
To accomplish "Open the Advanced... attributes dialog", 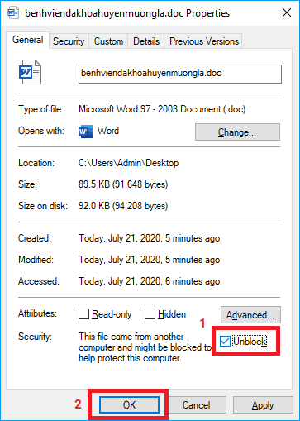I will [x=250, y=314].
